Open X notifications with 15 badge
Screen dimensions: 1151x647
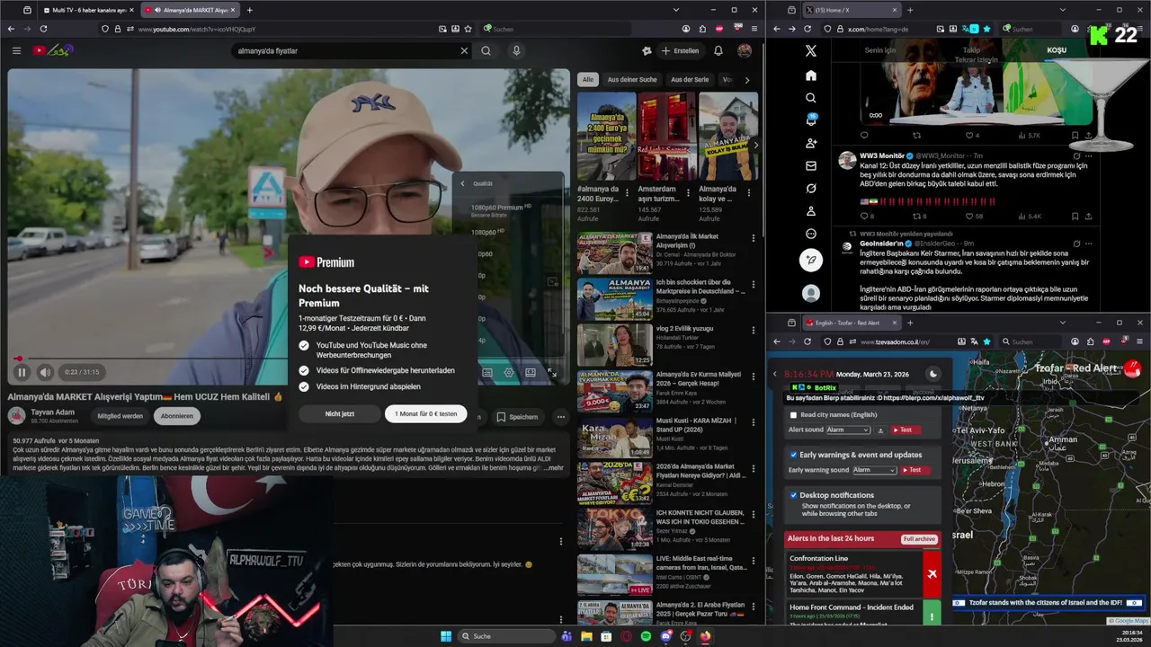pyautogui.click(x=811, y=120)
